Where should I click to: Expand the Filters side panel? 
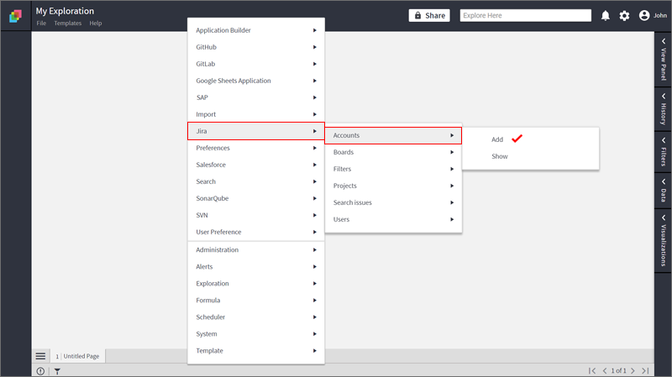tap(663, 152)
